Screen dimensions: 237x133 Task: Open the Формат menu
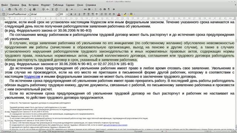coord(46,5)
